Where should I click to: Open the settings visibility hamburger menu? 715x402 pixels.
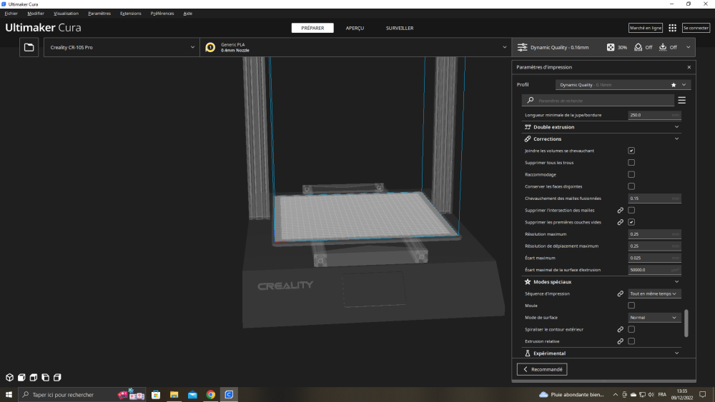tap(681, 100)
